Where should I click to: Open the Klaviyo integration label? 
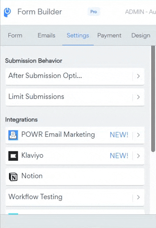click(32, 155)
